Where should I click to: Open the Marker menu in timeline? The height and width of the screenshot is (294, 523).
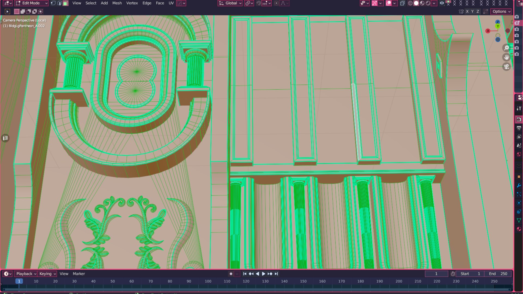(x=79, y=274)
